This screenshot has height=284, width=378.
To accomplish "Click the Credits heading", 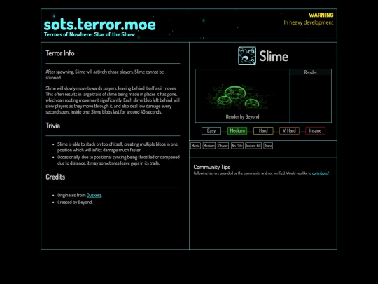I will tap(55, 177).
